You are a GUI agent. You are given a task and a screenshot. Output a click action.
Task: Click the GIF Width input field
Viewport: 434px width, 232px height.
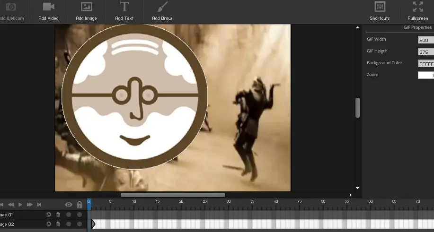(425, 40)
